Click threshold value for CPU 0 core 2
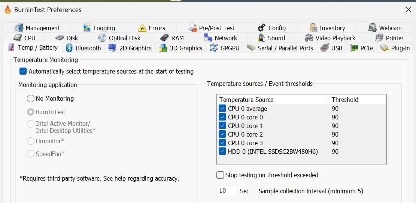 click(x=335, y=134)
